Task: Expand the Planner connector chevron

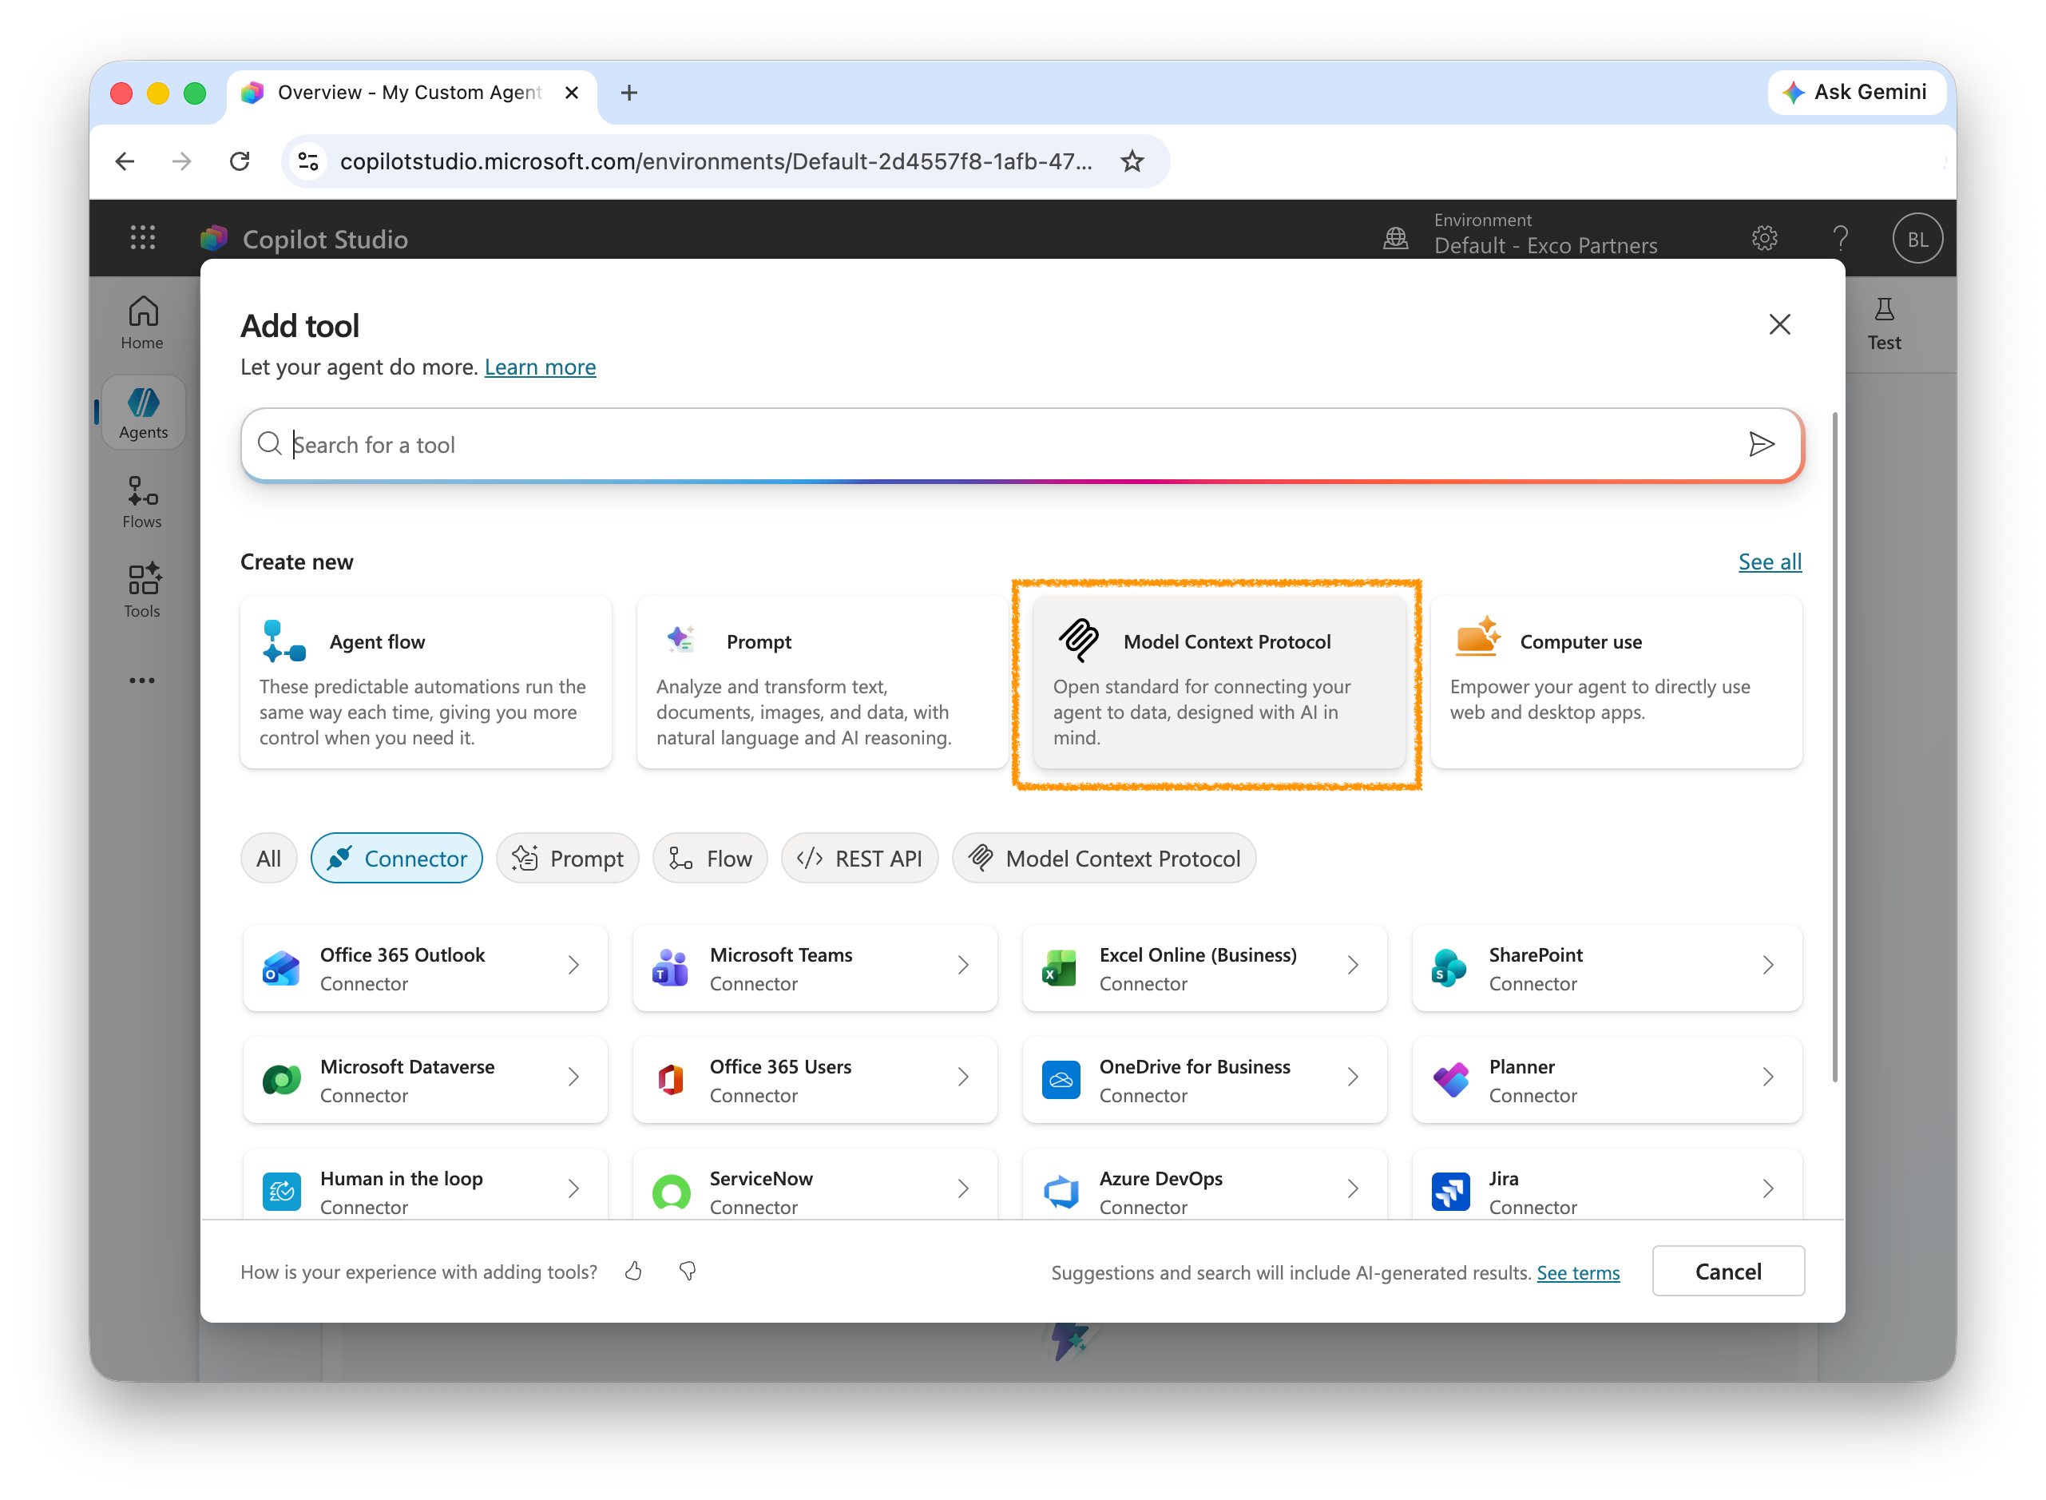Action: coord(1767,1077)
